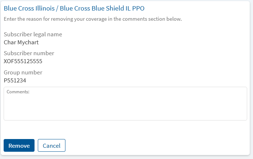Select subscriber number XOF555125555
This screenshot has height=159, width=253.
point(23,61)
